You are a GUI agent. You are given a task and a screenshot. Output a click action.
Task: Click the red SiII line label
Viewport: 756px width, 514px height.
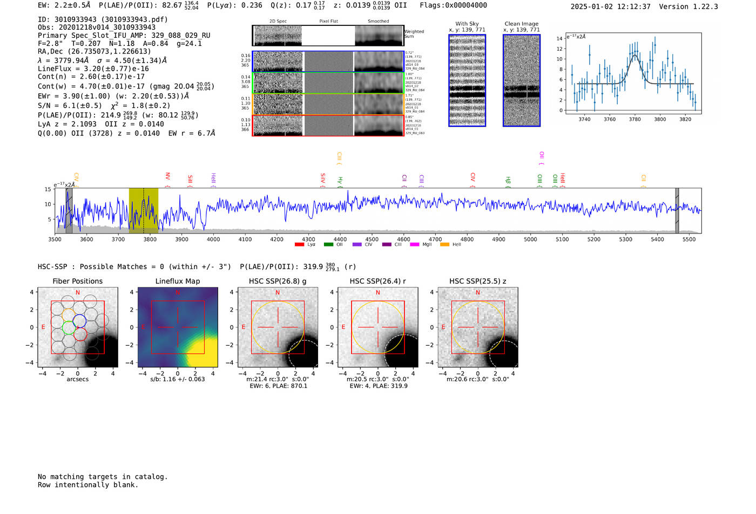pyautogui.click(x=190, y=181)
